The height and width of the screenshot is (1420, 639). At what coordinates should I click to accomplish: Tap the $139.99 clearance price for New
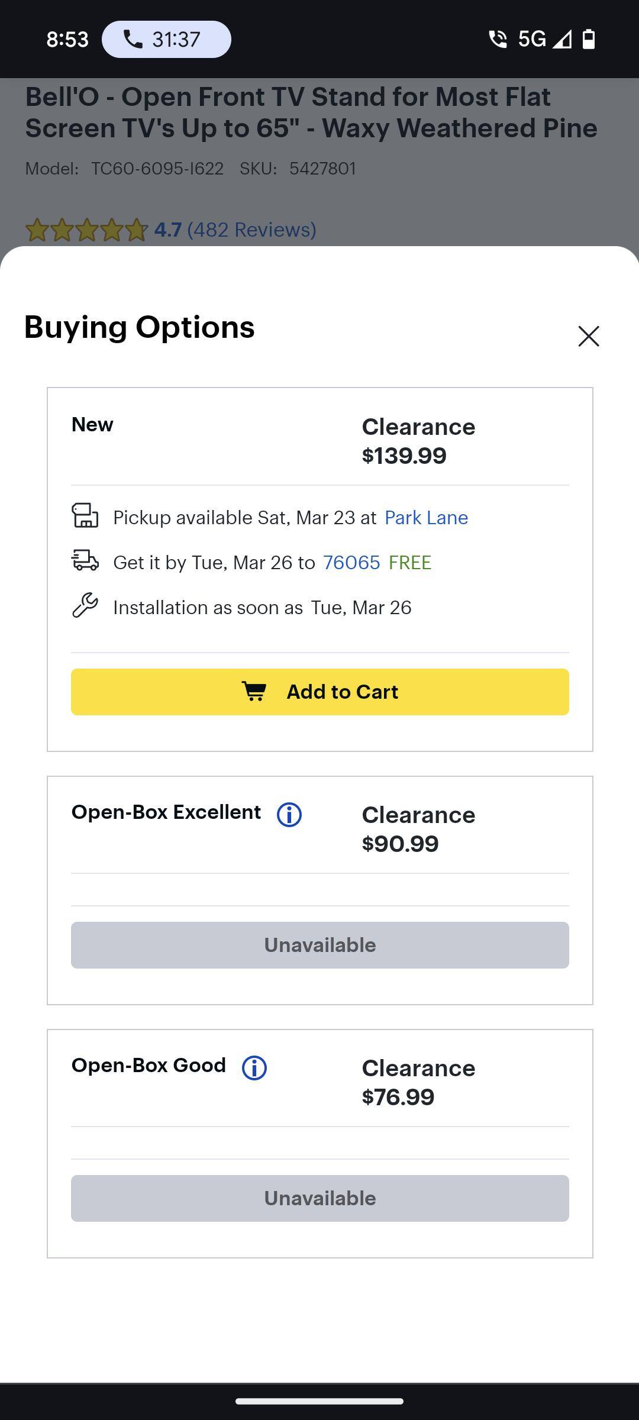point(404,456)
